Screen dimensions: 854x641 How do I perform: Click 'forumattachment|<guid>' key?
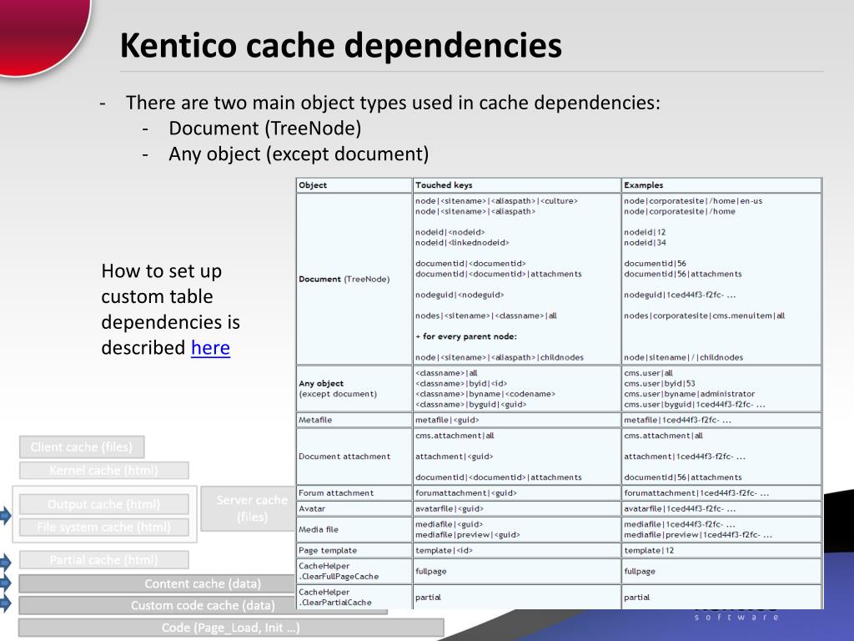(x=465, y=492)
